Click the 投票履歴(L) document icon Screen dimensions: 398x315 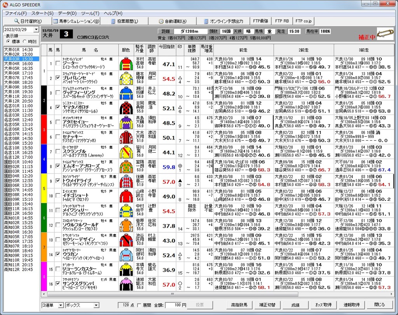click(113, 21)
